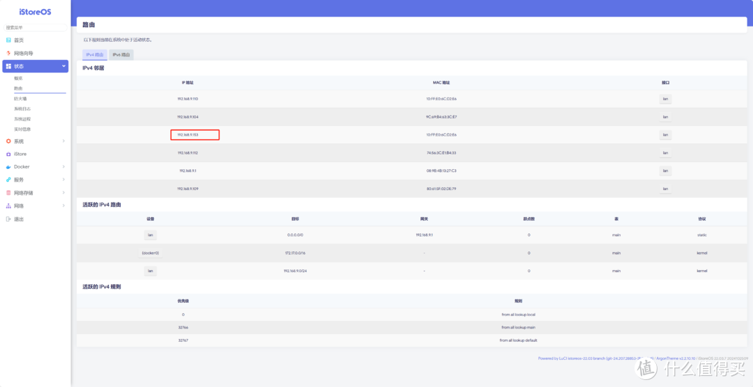Screen dimensions: 753x387
Task: Select IP address 192.168.9.109
Action: (188, 189)
